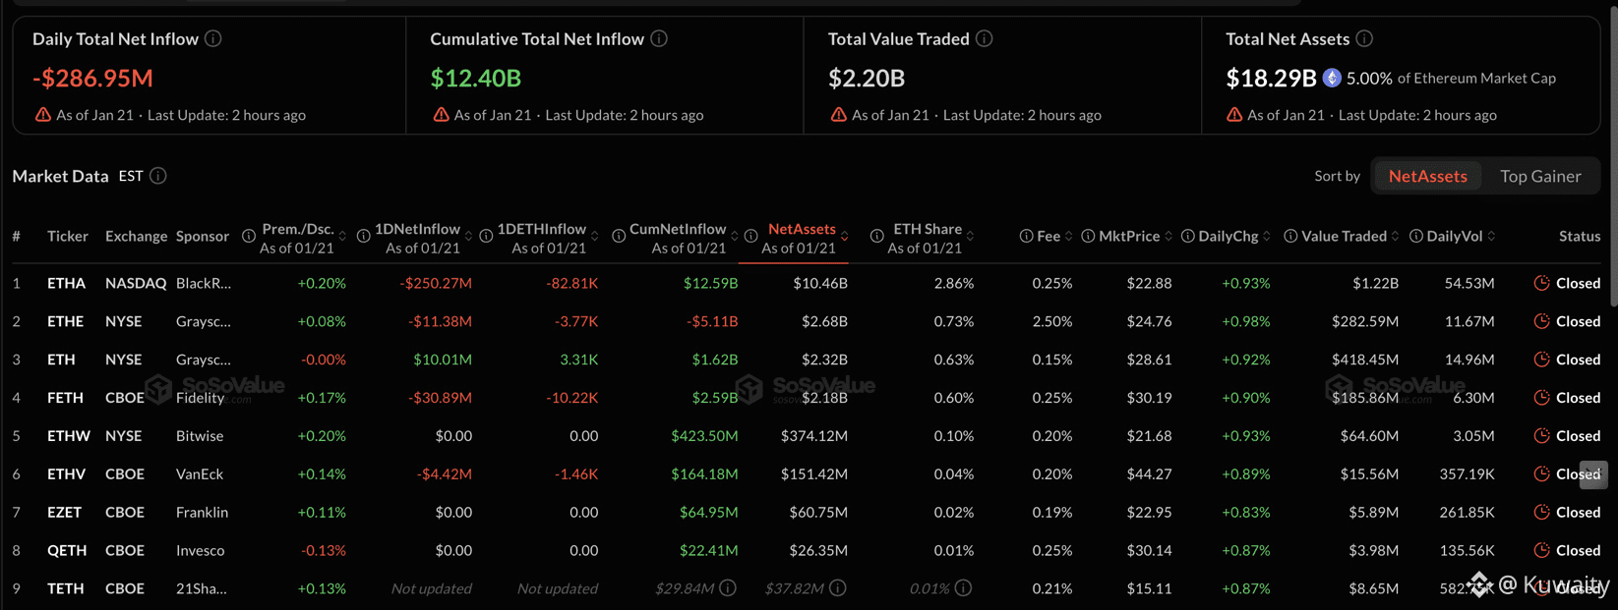Viewport: 1618px width, 610px height.
Task: Open the ETHW ticker link
Action: pyautogui.click(x=69, y=436)
